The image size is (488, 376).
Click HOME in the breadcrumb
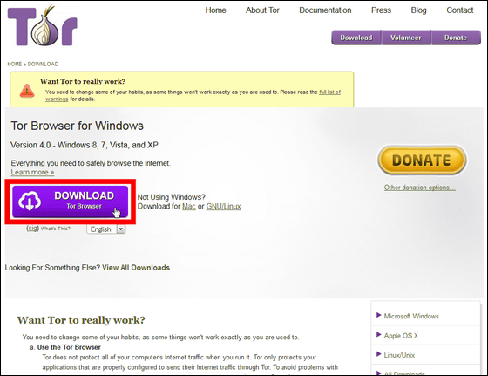[x=15, y=65]
